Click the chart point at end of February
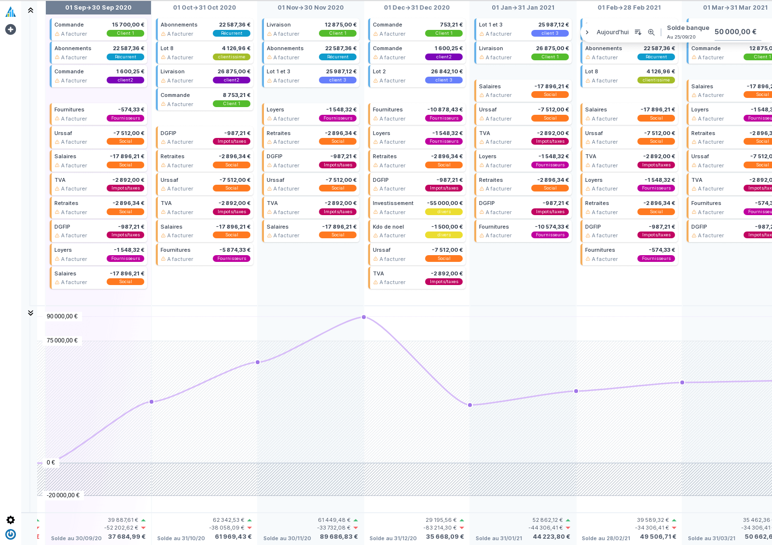 click(x=682, y=382)
